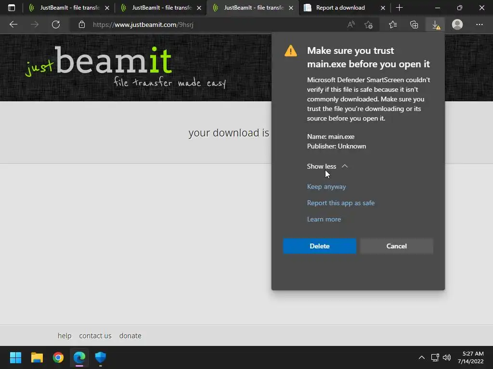Click the yellow warning triangle icon
This screenshot has width=493, height=369.
point(290,51)
